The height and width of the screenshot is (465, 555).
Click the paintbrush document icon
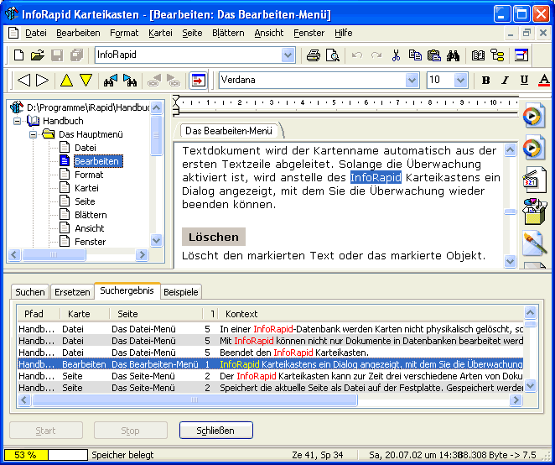[534, 243]
